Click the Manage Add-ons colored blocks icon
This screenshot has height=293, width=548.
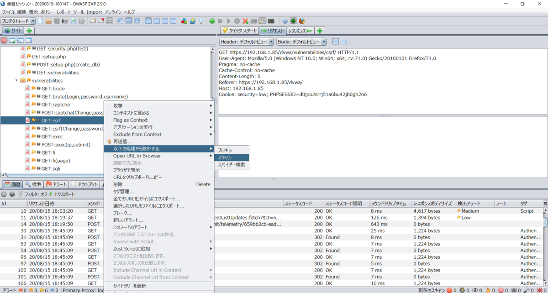(184, 21)
